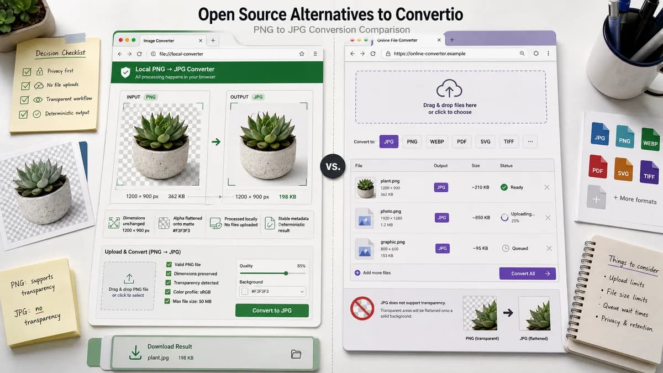Screen dimensions: 663x373
Task: Go back in Online File Converter window
Action: tap(352, 54)
